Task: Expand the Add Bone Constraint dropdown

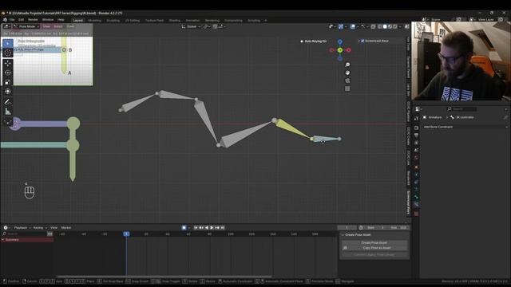Action: pyautogui.click(x=465, y=127)
